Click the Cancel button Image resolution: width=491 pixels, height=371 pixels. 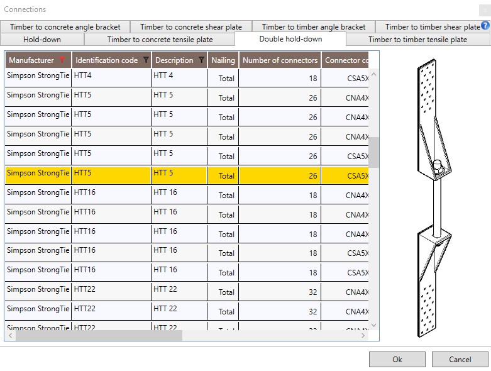pos(460,360)
